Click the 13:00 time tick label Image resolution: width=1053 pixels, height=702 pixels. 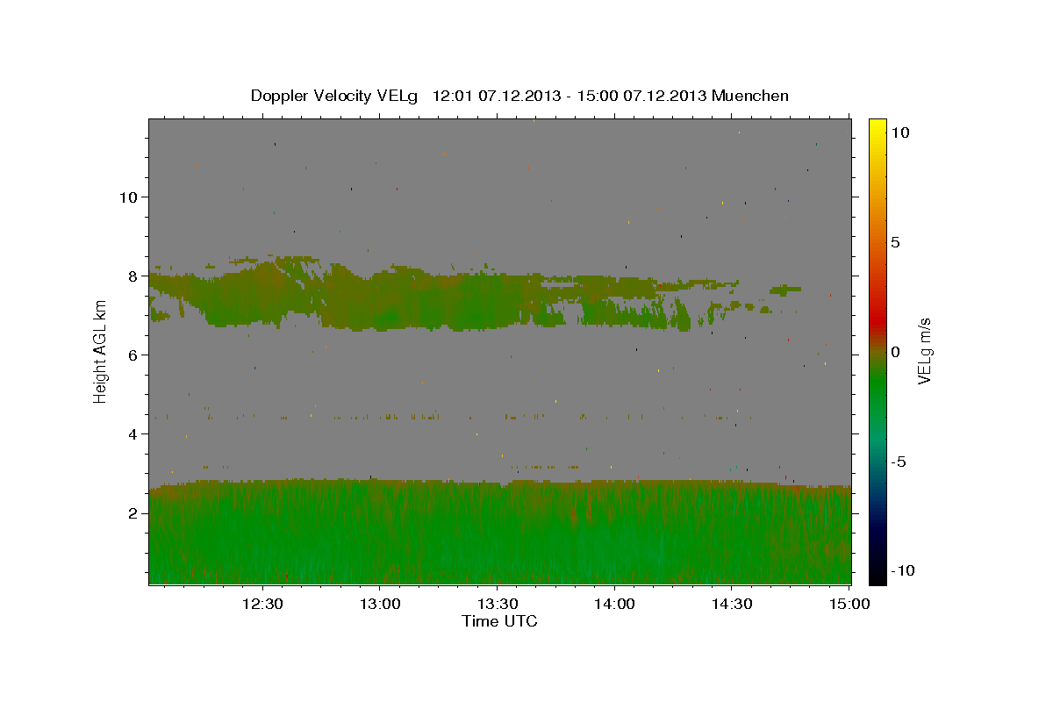380,604
